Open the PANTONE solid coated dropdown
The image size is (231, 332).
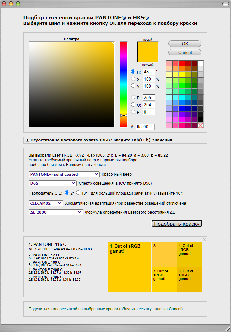click(64, 174)
